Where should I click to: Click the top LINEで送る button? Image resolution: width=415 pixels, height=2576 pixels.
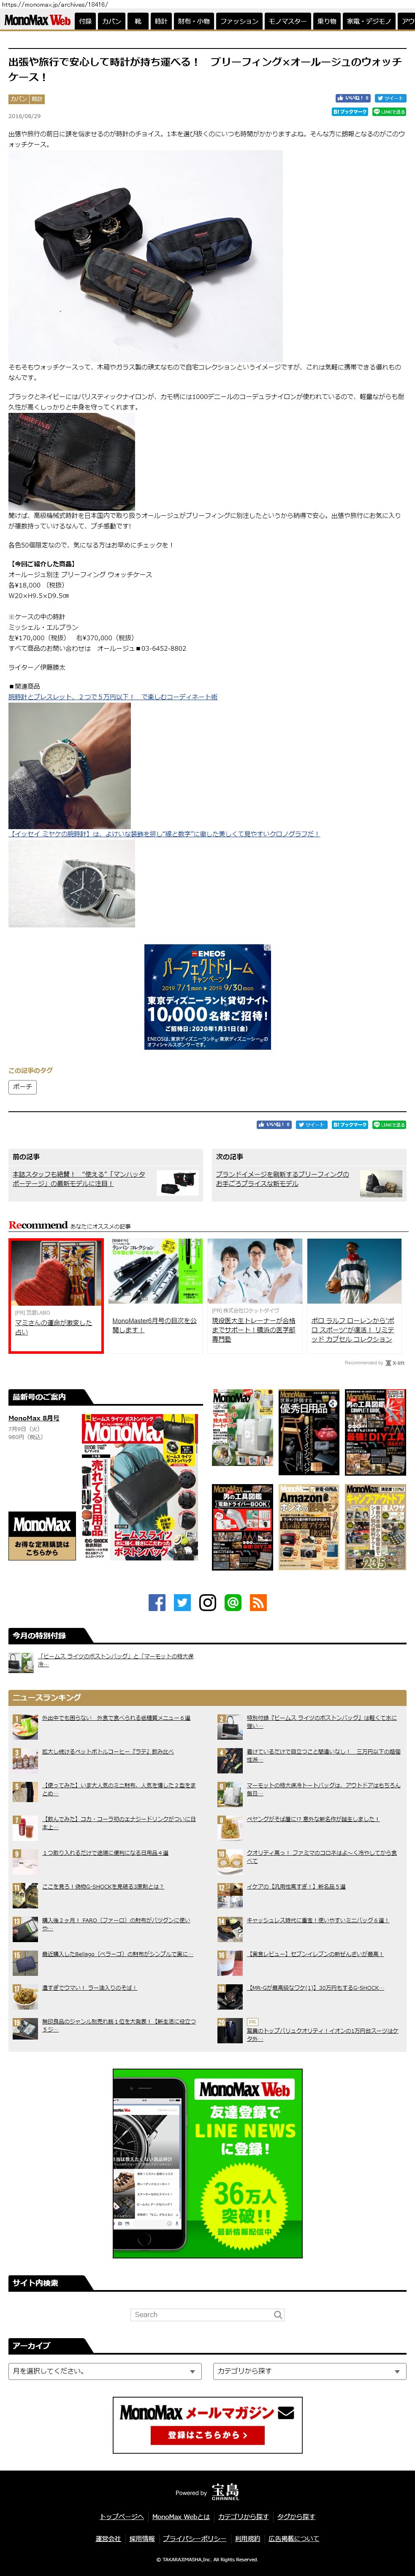[389, 112]
